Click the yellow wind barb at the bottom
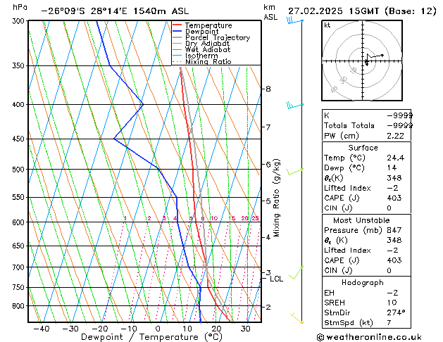Viewport: 443px width, 342px height. point(298,320)
